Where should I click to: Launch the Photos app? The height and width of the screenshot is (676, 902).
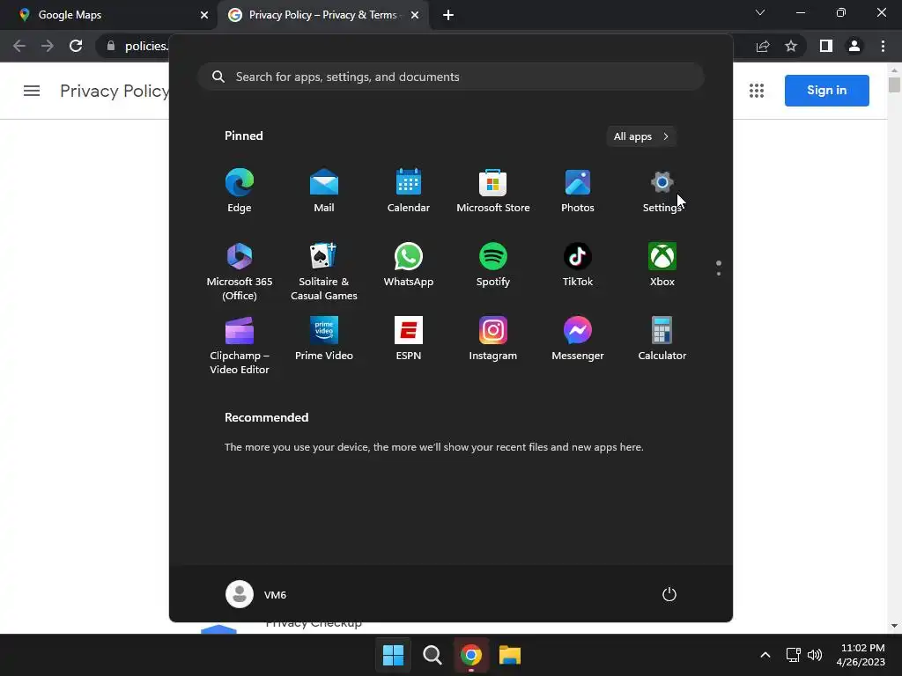click(578, 190)
